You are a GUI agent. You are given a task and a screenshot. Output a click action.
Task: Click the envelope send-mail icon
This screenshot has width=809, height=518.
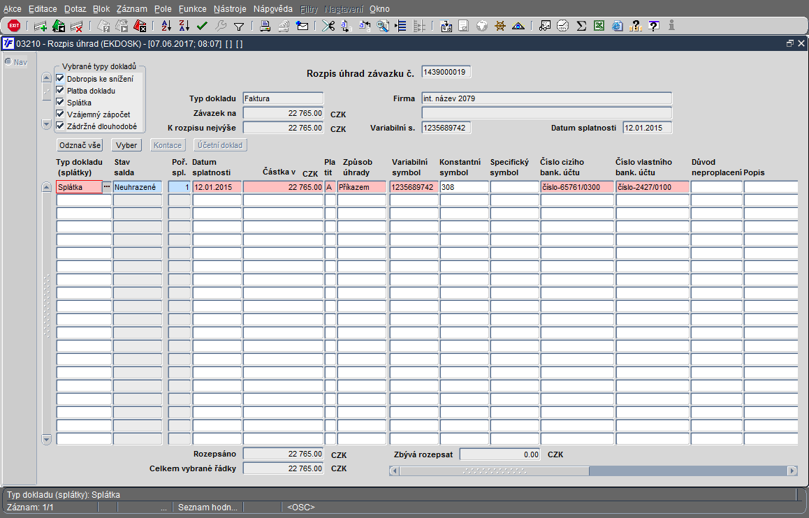click(303, 26)
